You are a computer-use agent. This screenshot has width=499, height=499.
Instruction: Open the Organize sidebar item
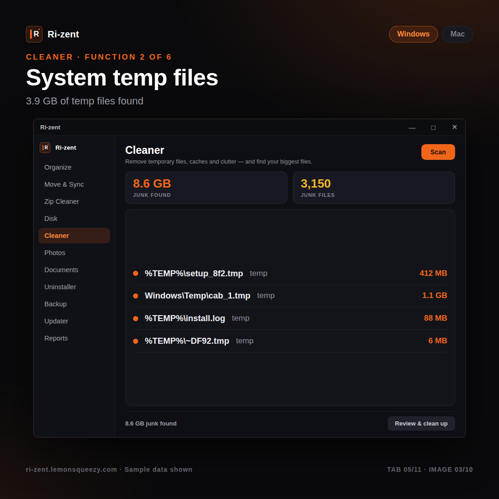pos(74,167)
